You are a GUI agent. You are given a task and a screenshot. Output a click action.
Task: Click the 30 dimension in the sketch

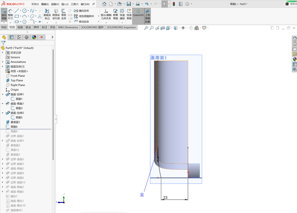142,195
